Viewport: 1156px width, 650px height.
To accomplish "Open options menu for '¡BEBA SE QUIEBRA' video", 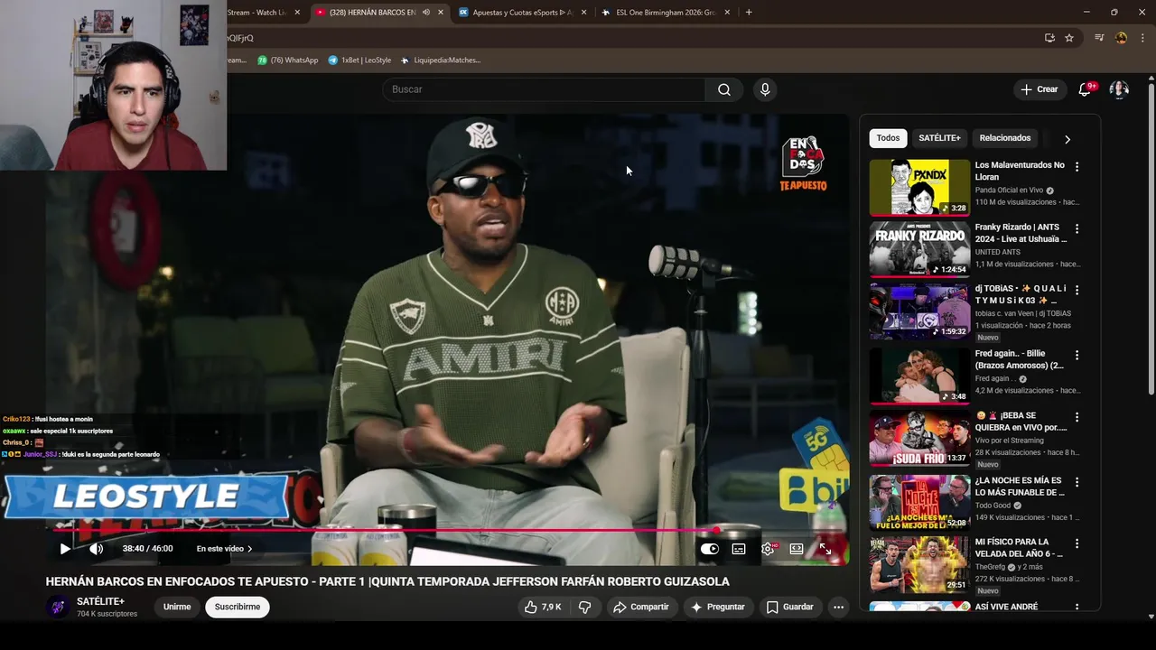I will pyautogui.click(x=1077, y=417).
